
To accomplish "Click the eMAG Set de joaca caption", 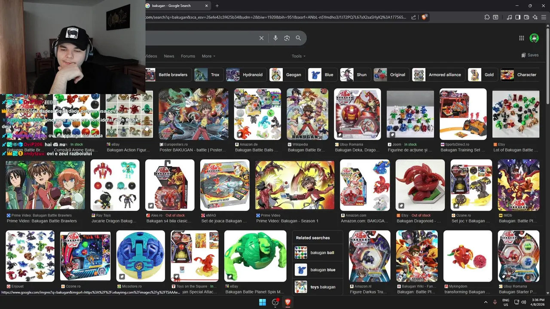I will tap(224, 221).
